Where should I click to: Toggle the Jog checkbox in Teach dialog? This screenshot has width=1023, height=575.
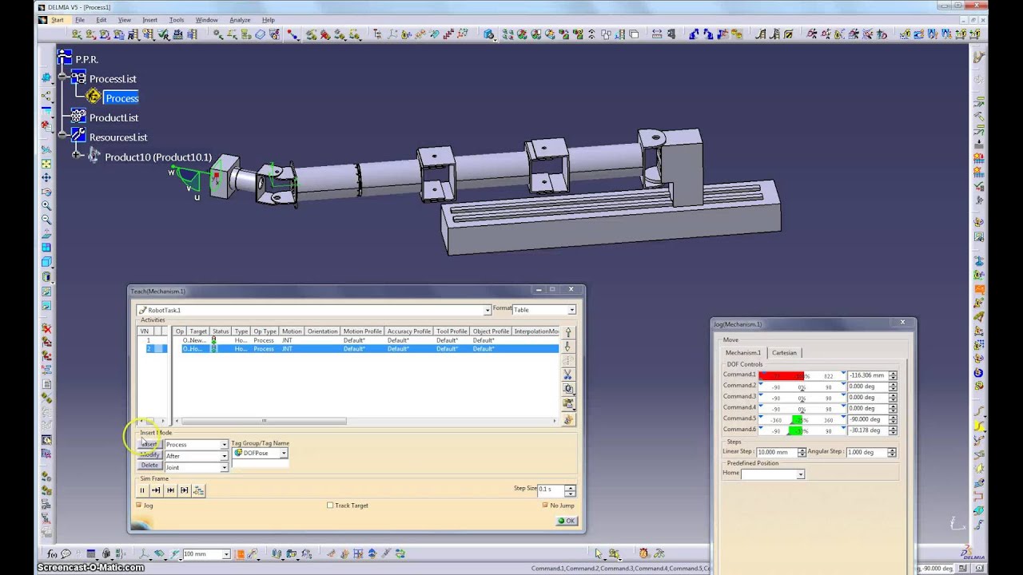point(139,505)
